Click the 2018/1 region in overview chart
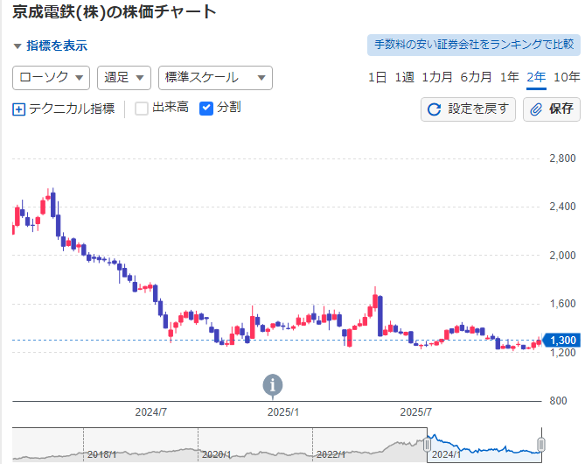The width and height of the screenshot is (585, 464). 101,454
